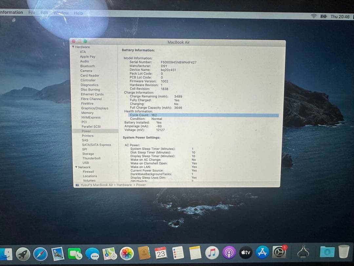
Task: Open the Window menu
Action: 61,13
